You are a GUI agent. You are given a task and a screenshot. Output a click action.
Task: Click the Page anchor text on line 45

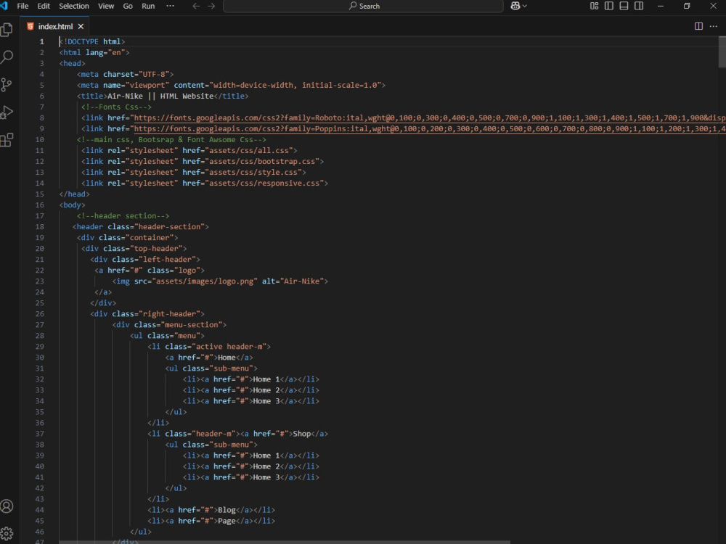[x=227, y=521]
